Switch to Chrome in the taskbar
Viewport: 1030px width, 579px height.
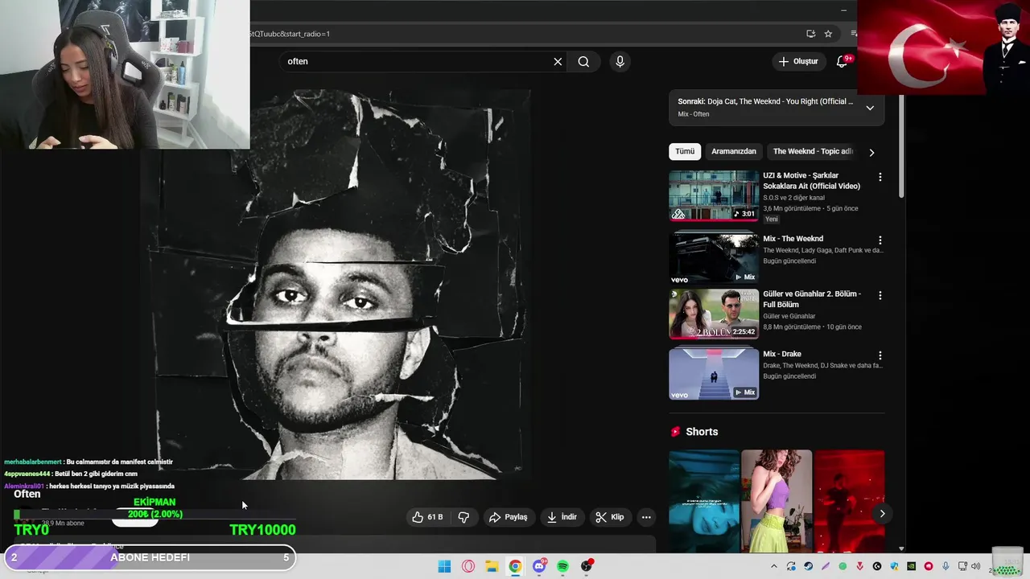pyautogui.click(x=515, y=567)
